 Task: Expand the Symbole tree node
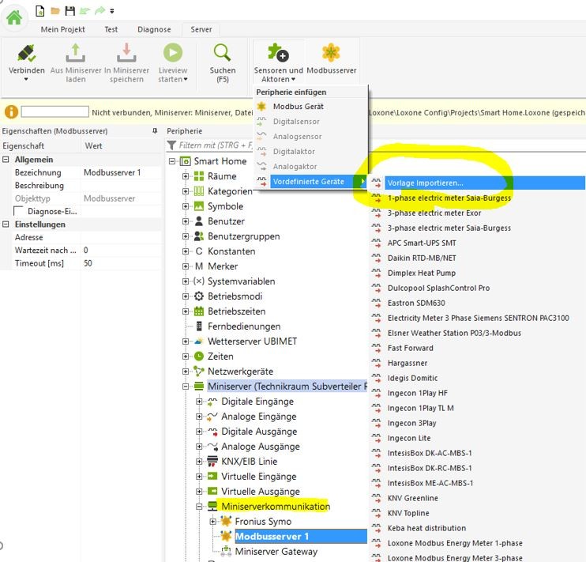(x=186, y=206)
